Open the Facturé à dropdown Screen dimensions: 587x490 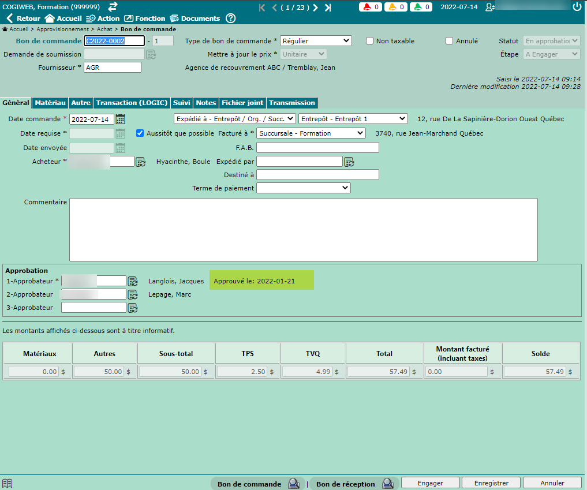(311, 133)
